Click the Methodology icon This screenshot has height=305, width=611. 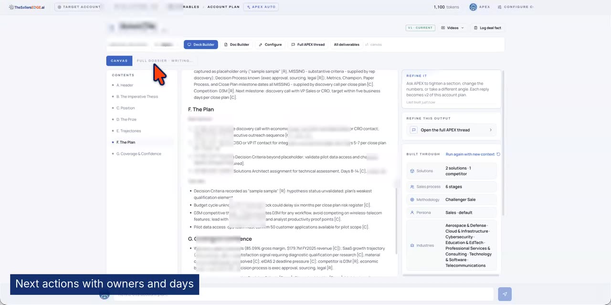click(412, 200)
